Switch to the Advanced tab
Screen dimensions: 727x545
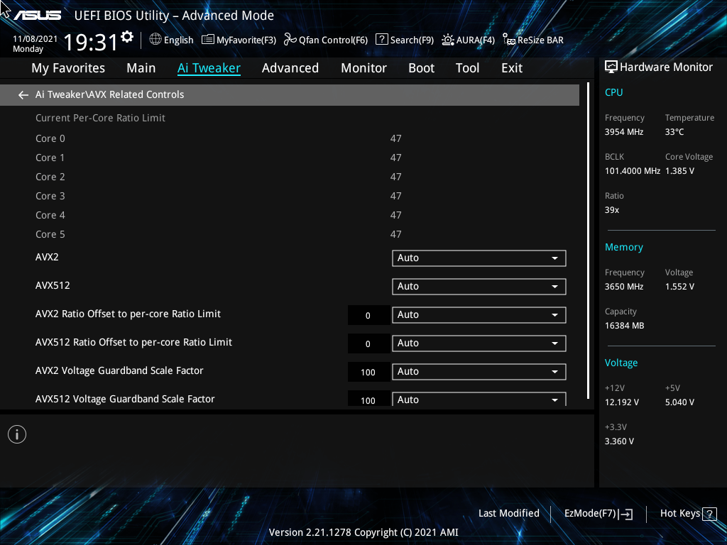click(290, 68)
